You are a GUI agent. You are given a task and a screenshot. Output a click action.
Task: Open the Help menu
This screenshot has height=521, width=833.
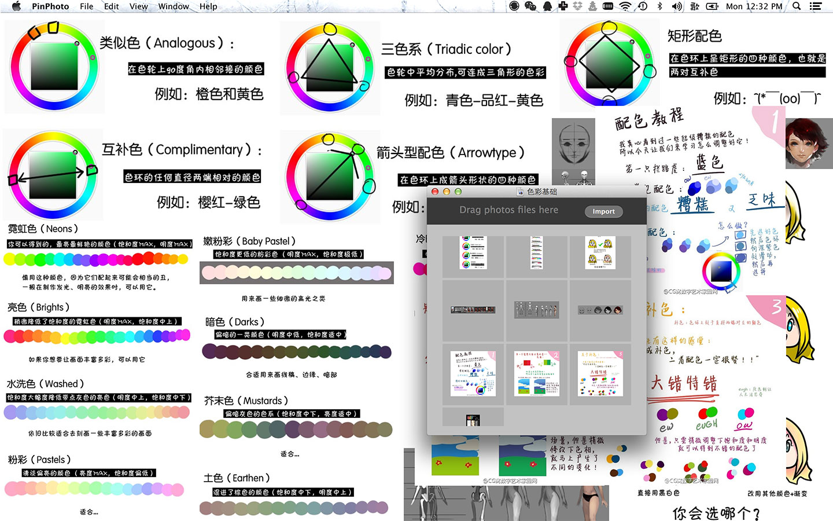[x=208, y=6]
